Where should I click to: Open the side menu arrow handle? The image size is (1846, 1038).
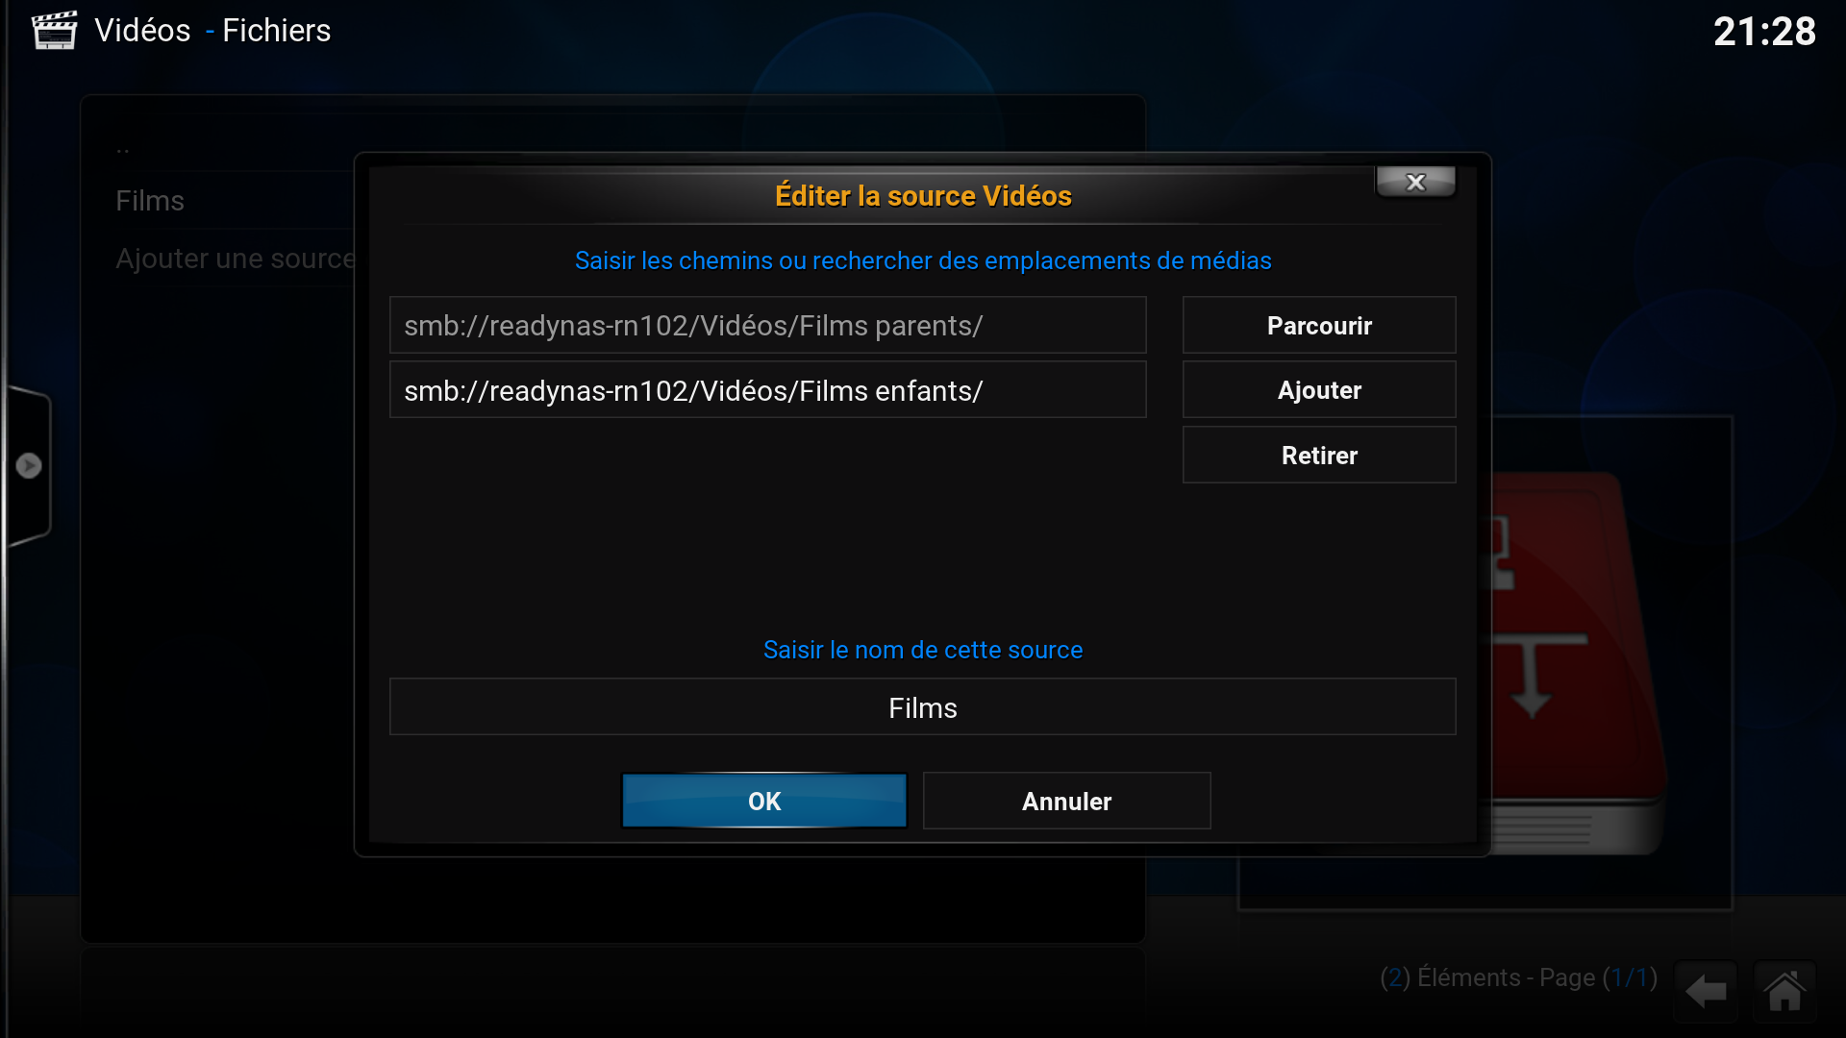28,465
